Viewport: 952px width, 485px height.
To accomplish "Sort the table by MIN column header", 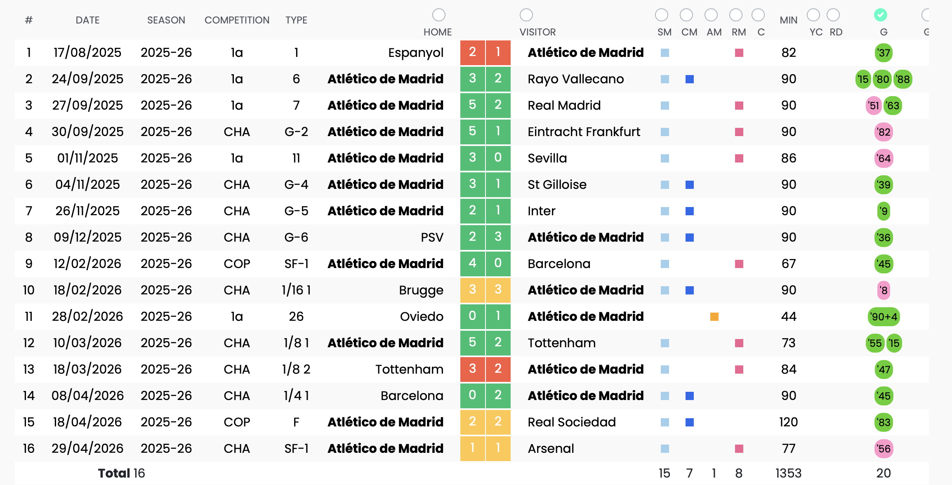I will pos(788,20).
